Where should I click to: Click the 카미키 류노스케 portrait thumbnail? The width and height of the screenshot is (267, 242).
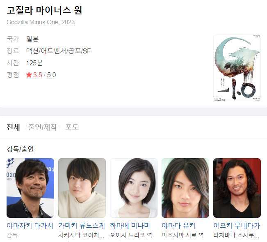point(82,188)
